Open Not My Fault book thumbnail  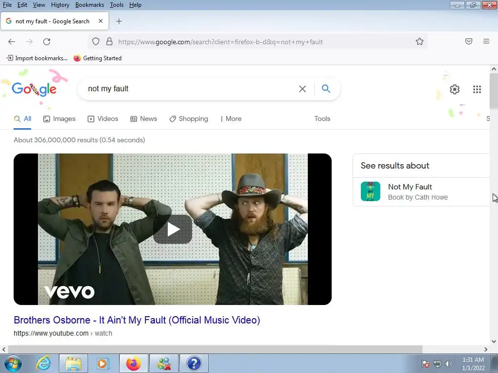click(x=370, y=191)
